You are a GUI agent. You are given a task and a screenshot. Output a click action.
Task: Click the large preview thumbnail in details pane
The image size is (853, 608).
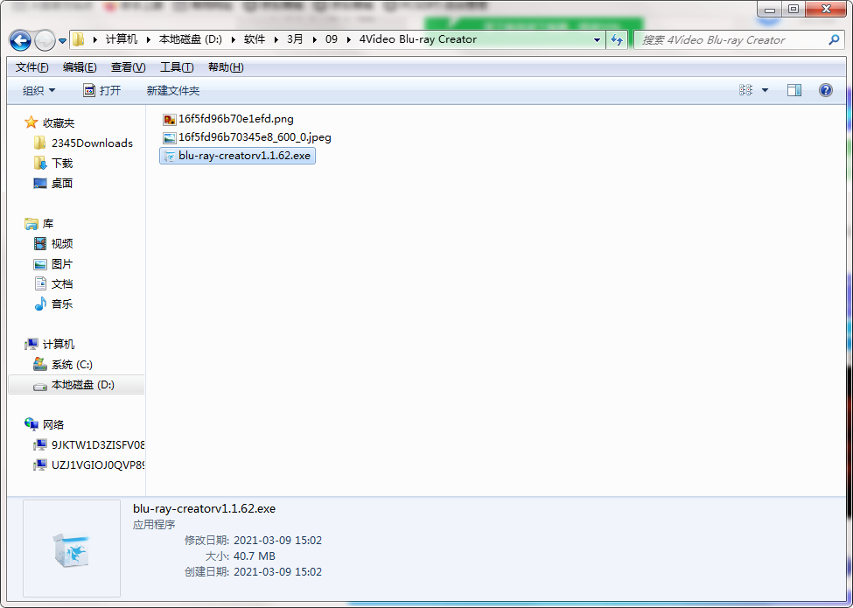pyautogui.click(x=71, y=549)
